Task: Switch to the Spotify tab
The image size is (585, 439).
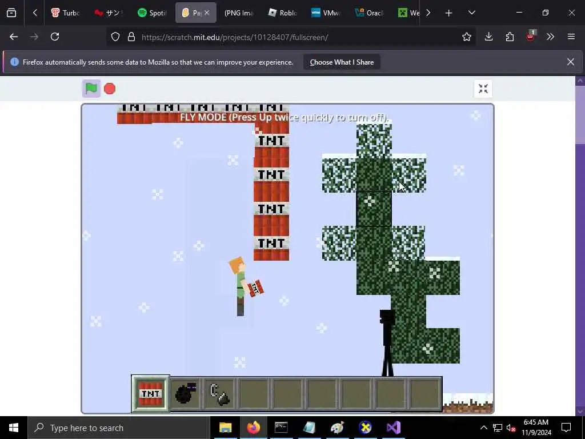Action: pos(152,13)
